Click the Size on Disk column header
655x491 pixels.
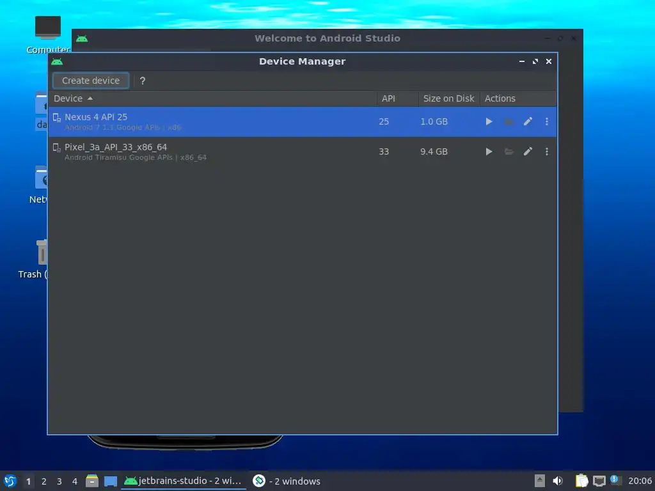[x=448, y=98]
